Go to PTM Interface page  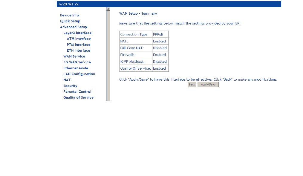pyautogui.click(x=79, y=45)
